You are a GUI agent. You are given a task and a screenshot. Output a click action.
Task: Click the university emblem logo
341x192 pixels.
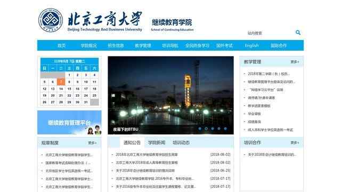coord(51,20)
